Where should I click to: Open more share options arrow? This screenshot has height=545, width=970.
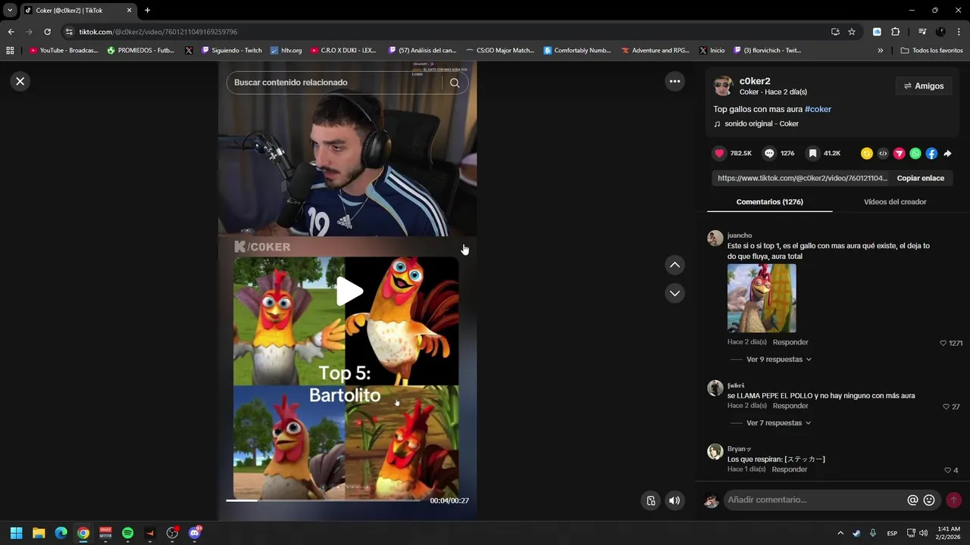pyautogui.click(x=947, y=154)
